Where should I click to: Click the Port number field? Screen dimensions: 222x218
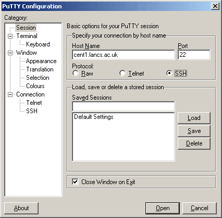[x=194, y=55]
